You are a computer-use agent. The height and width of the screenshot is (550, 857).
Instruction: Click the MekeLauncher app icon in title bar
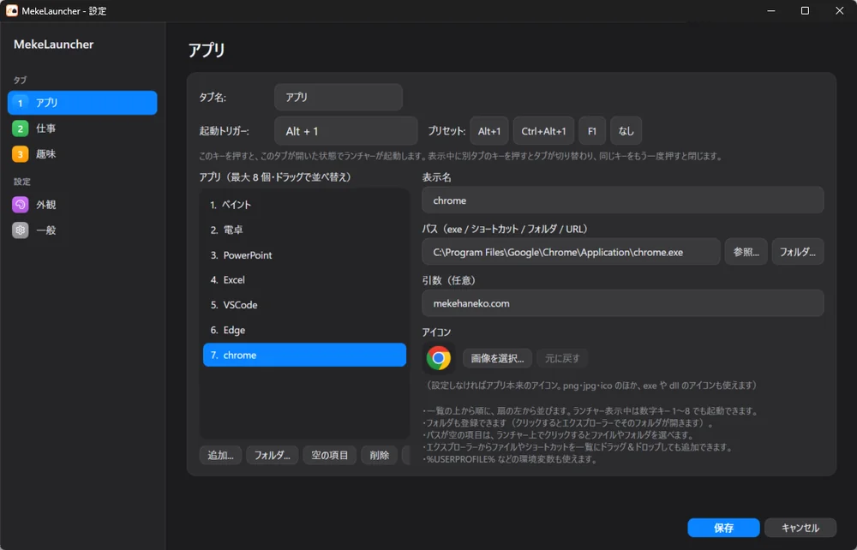click(11, 10)
